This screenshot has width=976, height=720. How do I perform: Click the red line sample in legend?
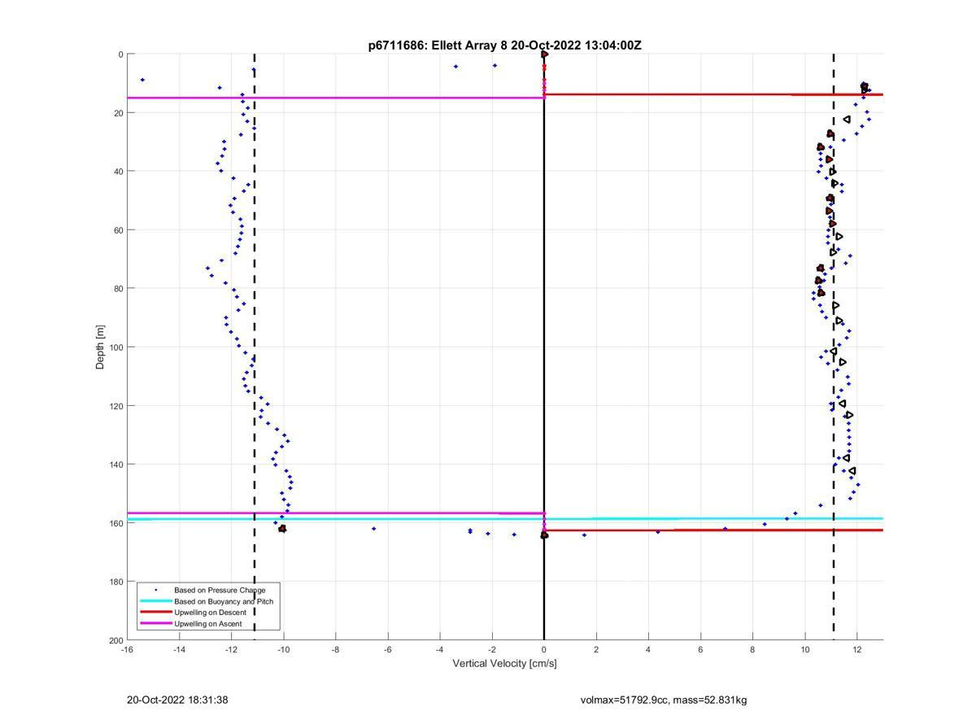click(x=155, y=612)
